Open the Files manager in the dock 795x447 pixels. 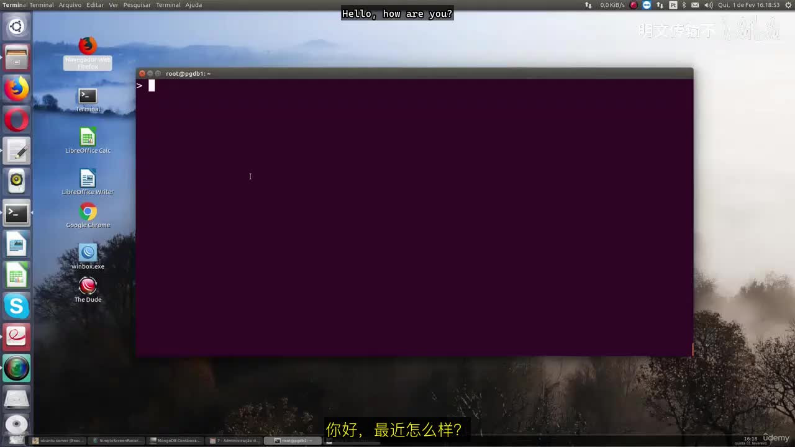click(x=16, y=58)
